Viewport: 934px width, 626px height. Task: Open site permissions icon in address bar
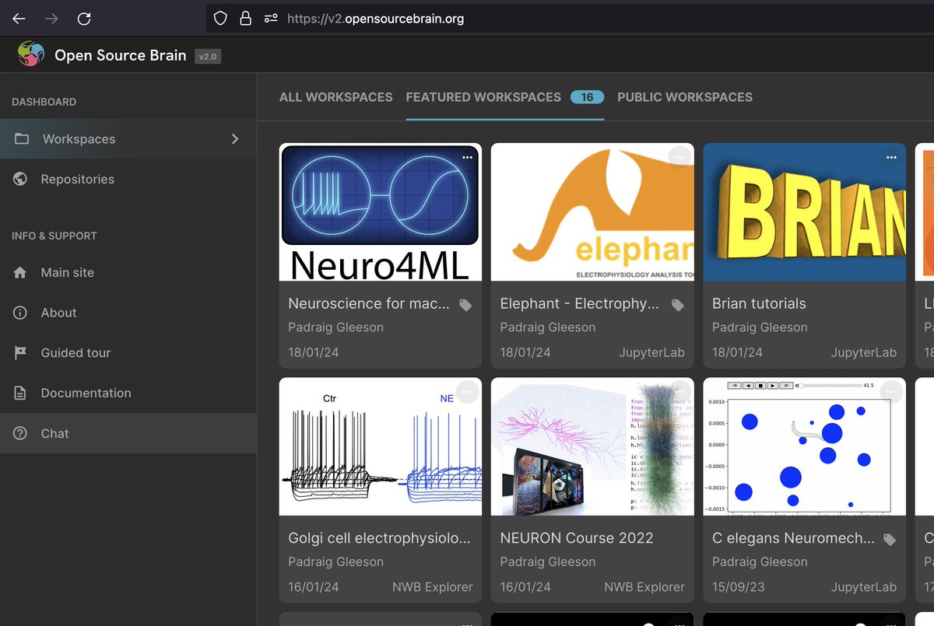pos(271,19)
